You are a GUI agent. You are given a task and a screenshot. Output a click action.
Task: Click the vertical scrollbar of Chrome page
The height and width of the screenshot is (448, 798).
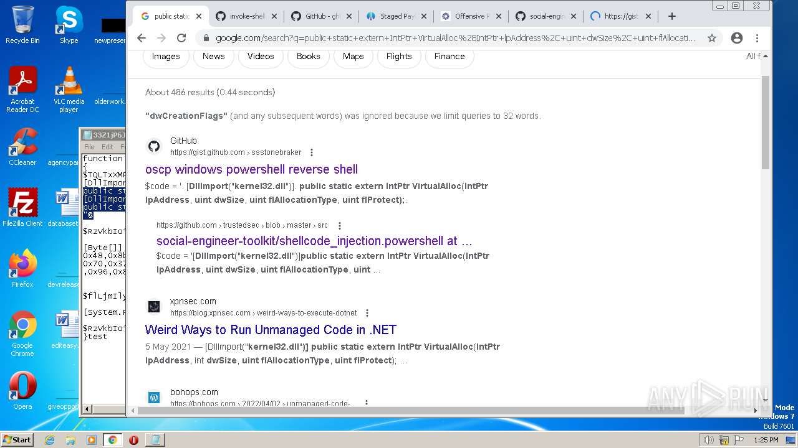click(x=765, y=123)
